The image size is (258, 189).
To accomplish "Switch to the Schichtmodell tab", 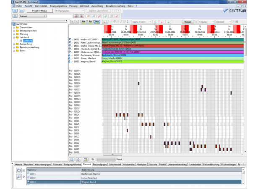I will [x=115, y=165].
